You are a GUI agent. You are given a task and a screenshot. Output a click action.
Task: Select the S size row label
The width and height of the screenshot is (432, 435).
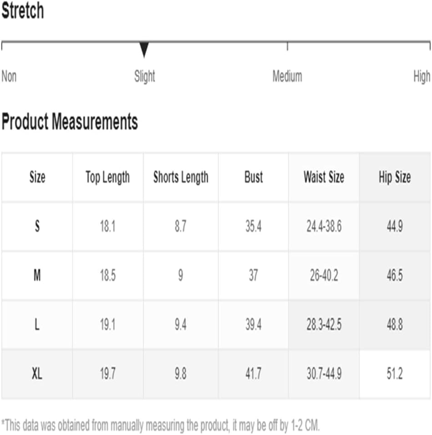click(x=37, y=226)
